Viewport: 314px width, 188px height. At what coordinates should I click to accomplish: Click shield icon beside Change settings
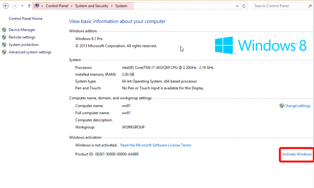pyautogui.click(x=281, y=106)
